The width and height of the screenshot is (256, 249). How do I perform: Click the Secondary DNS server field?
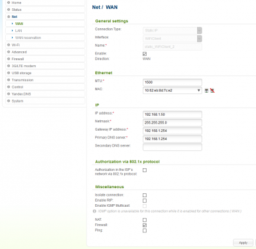(172, 147)
